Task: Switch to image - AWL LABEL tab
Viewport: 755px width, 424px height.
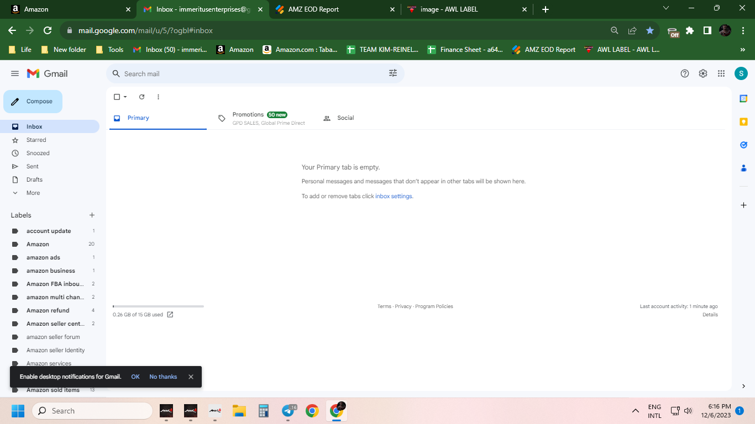Action: (467, 9)
